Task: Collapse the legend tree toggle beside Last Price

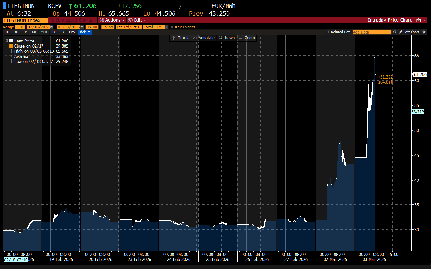Action: point(7,41)
